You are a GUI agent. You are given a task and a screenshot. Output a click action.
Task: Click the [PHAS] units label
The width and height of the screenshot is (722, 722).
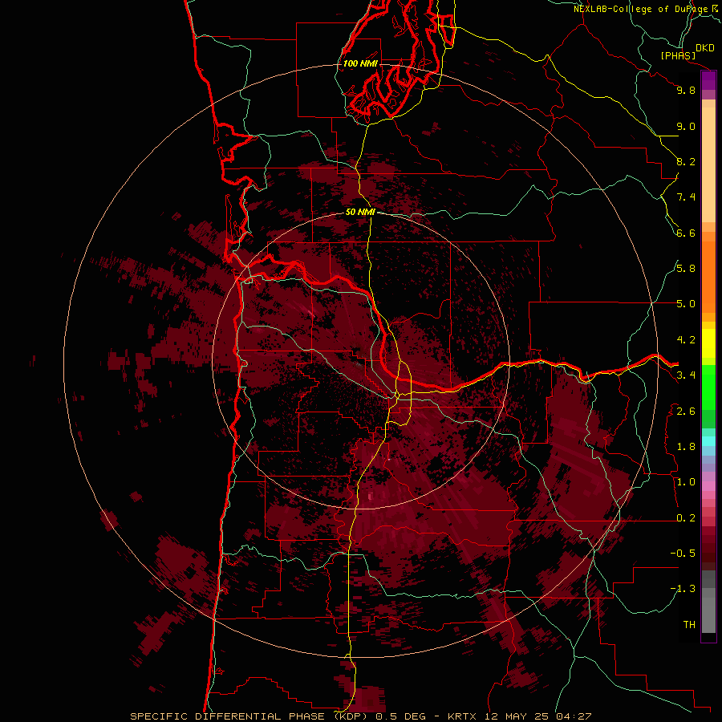[678, 55]
